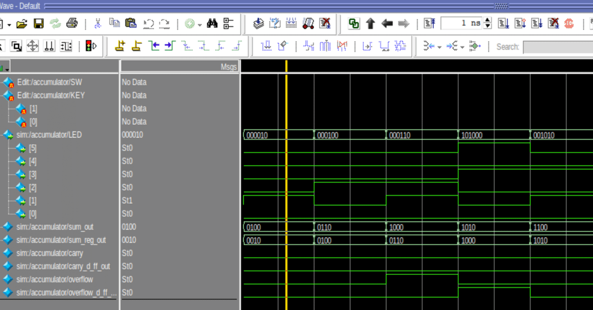Click the green diamond icon
The height and width of the screenshot is (310, 593).
(474, 46)
